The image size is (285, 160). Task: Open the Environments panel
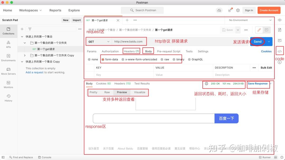(8, 58)
